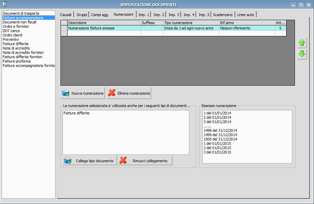Click the green up arrow icon
The image size is (314, 204).
coord(302,43)
